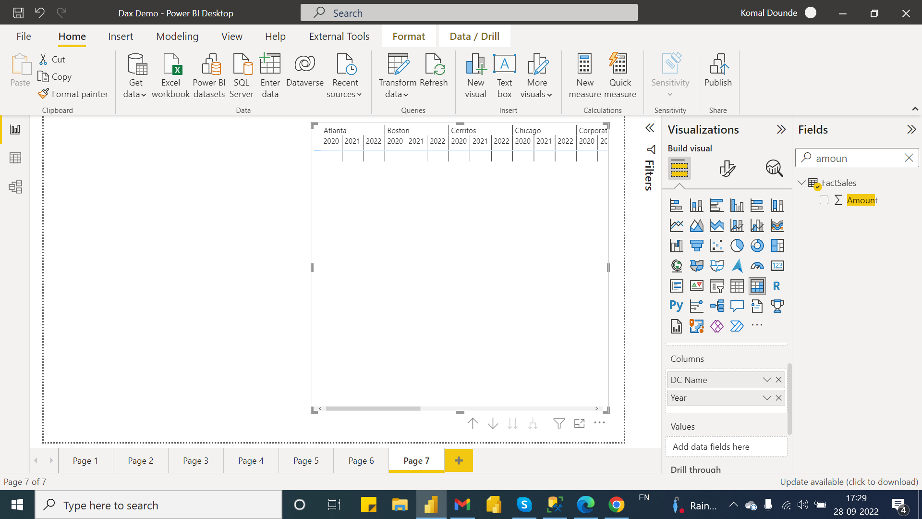Click the Fields search box
Image resolution: width=922 pixels, height=519 pixels.
point(857,158)
